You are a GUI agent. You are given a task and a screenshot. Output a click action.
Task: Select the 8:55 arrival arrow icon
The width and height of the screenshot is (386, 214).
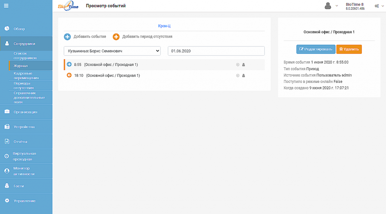click(69, 64)
